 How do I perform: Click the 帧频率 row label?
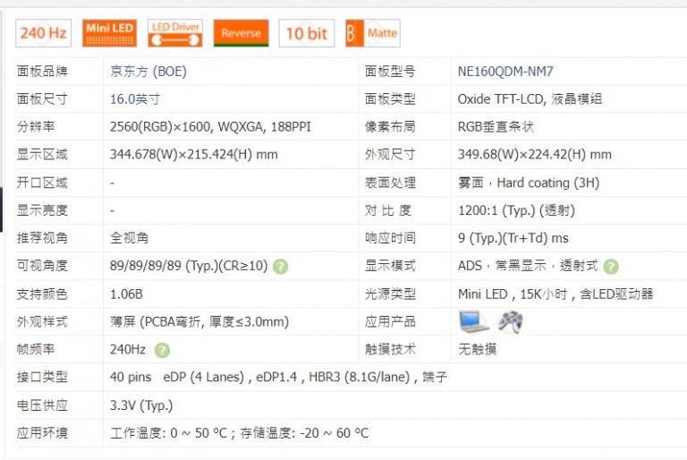(36, 350)
